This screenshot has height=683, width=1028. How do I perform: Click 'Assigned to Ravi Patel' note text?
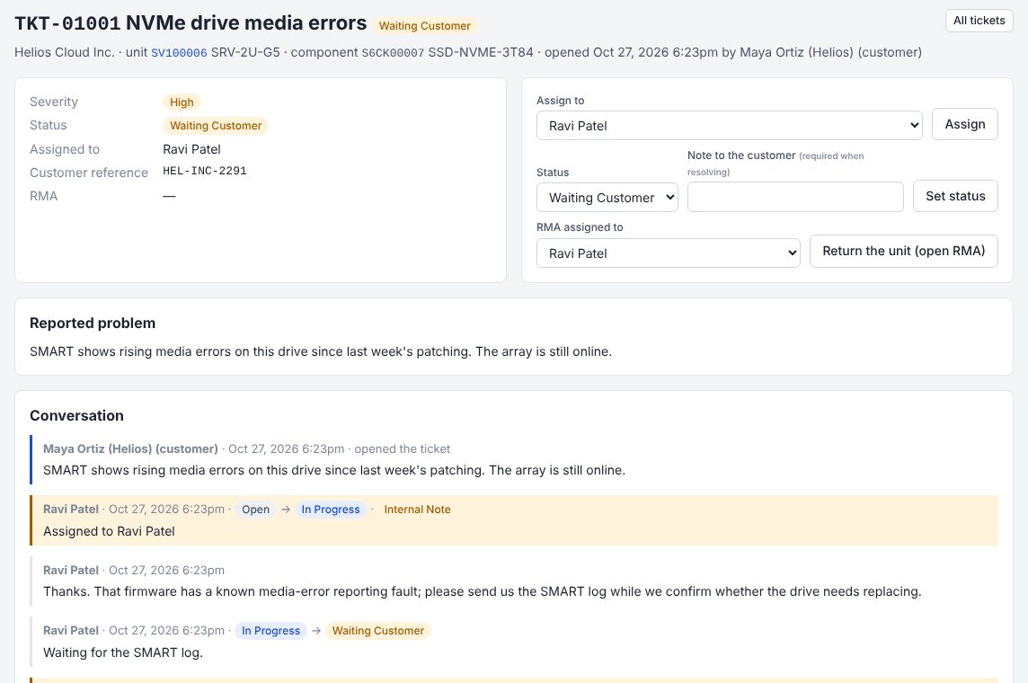pyautogui.click(x=109, y=532)
